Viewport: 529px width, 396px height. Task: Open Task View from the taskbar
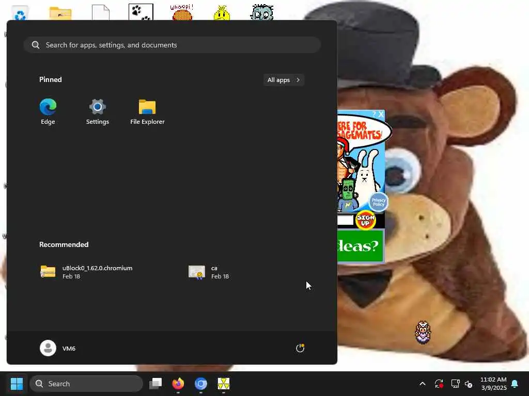pyautogui.click(x=155, y=384)
